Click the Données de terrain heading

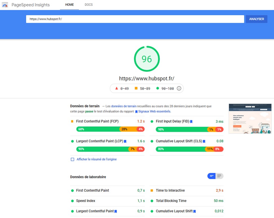85,106
